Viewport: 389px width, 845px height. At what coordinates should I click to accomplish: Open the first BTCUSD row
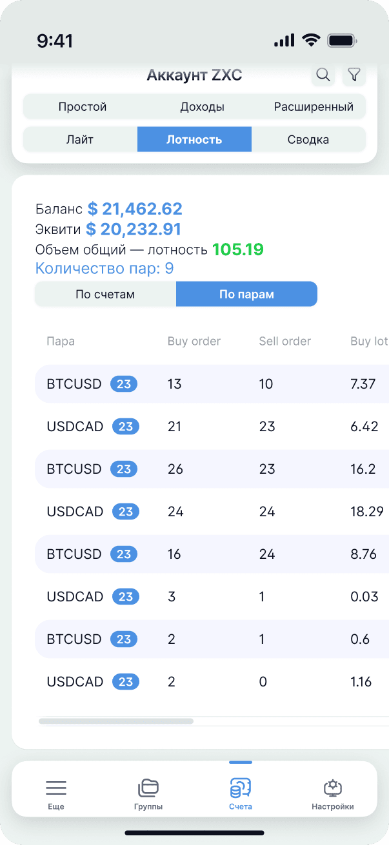pos(212,384)
